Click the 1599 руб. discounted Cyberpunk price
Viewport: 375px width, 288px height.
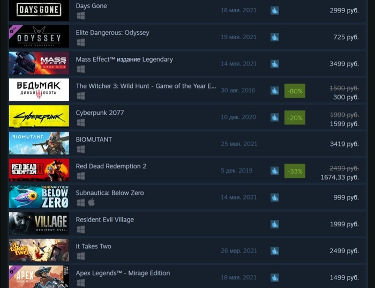(344, 124)
